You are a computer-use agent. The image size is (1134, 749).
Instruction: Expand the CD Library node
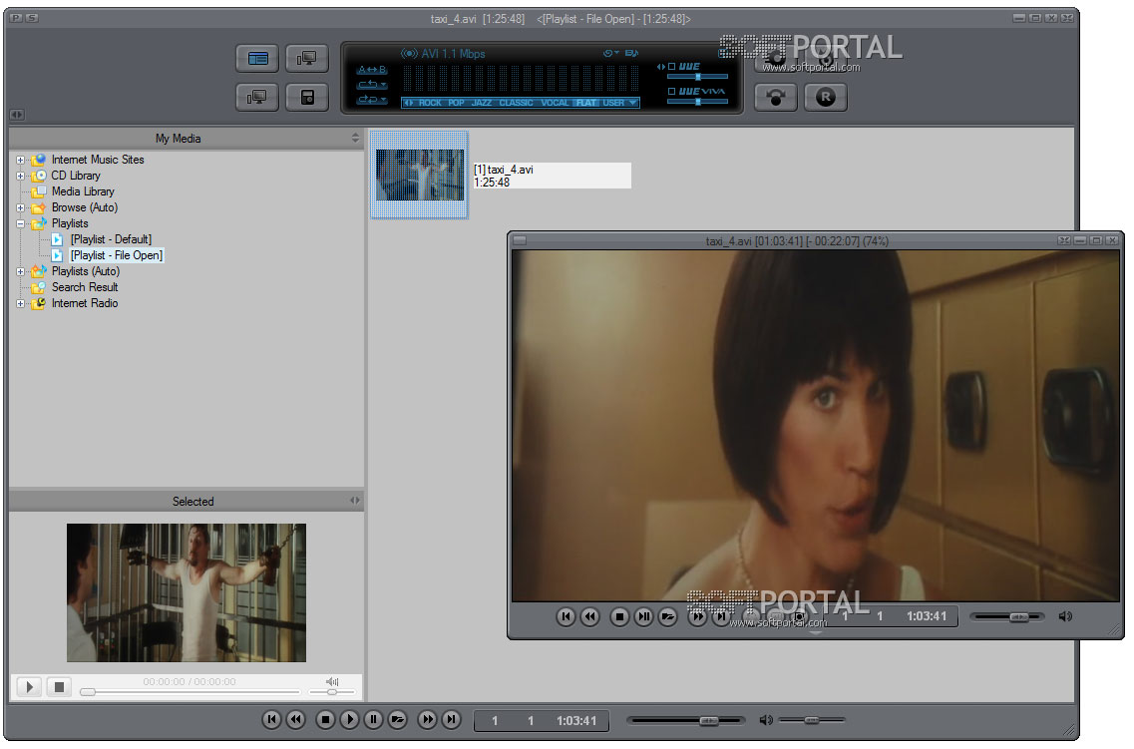[x=20, y=176]
